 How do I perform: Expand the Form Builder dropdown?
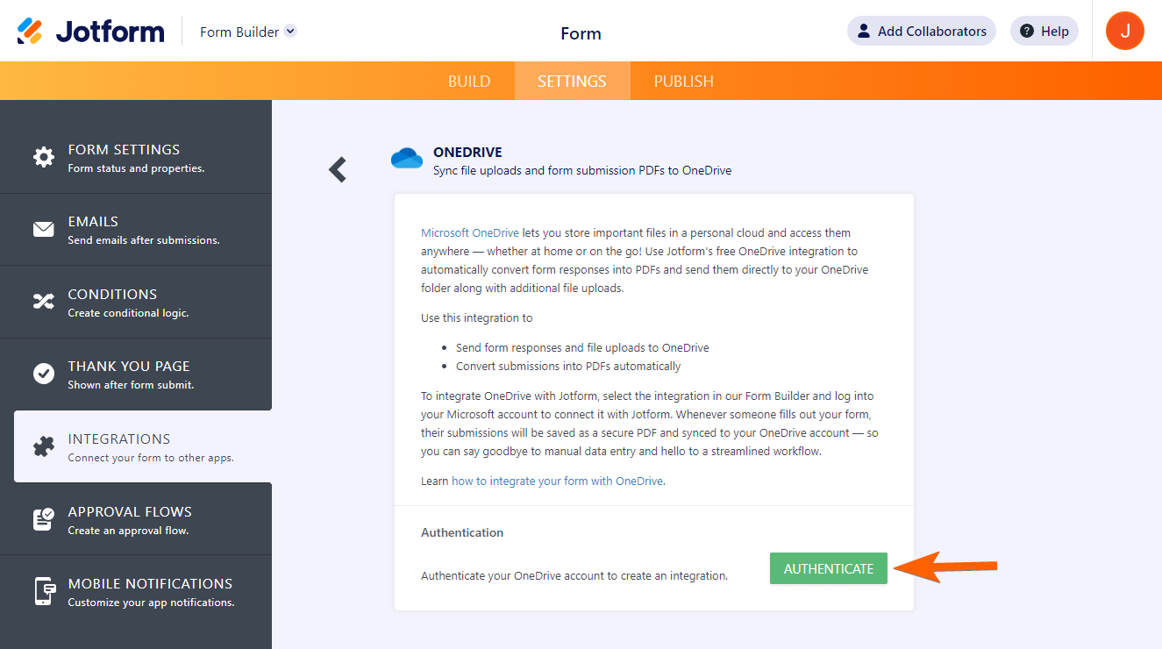(x=291, y=32)
